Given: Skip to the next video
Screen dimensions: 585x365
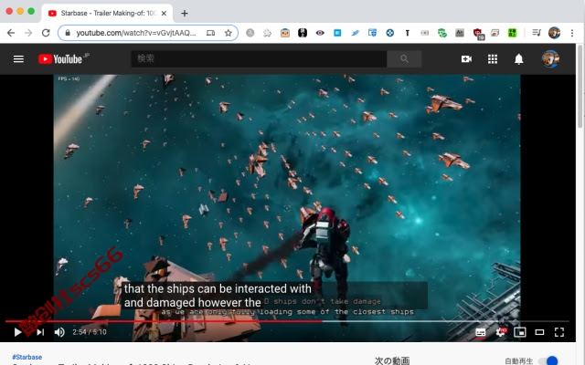Looking at the screenshot, I should [40, 332].
